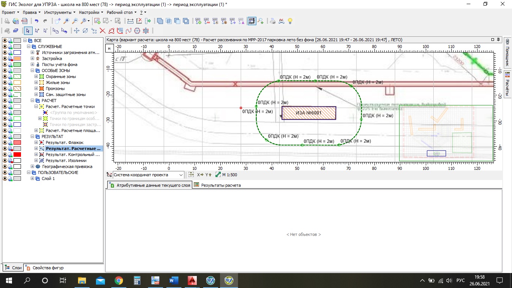512x288 pixels.
Task: Click the red X delete tool
Action: coord(102,31)
